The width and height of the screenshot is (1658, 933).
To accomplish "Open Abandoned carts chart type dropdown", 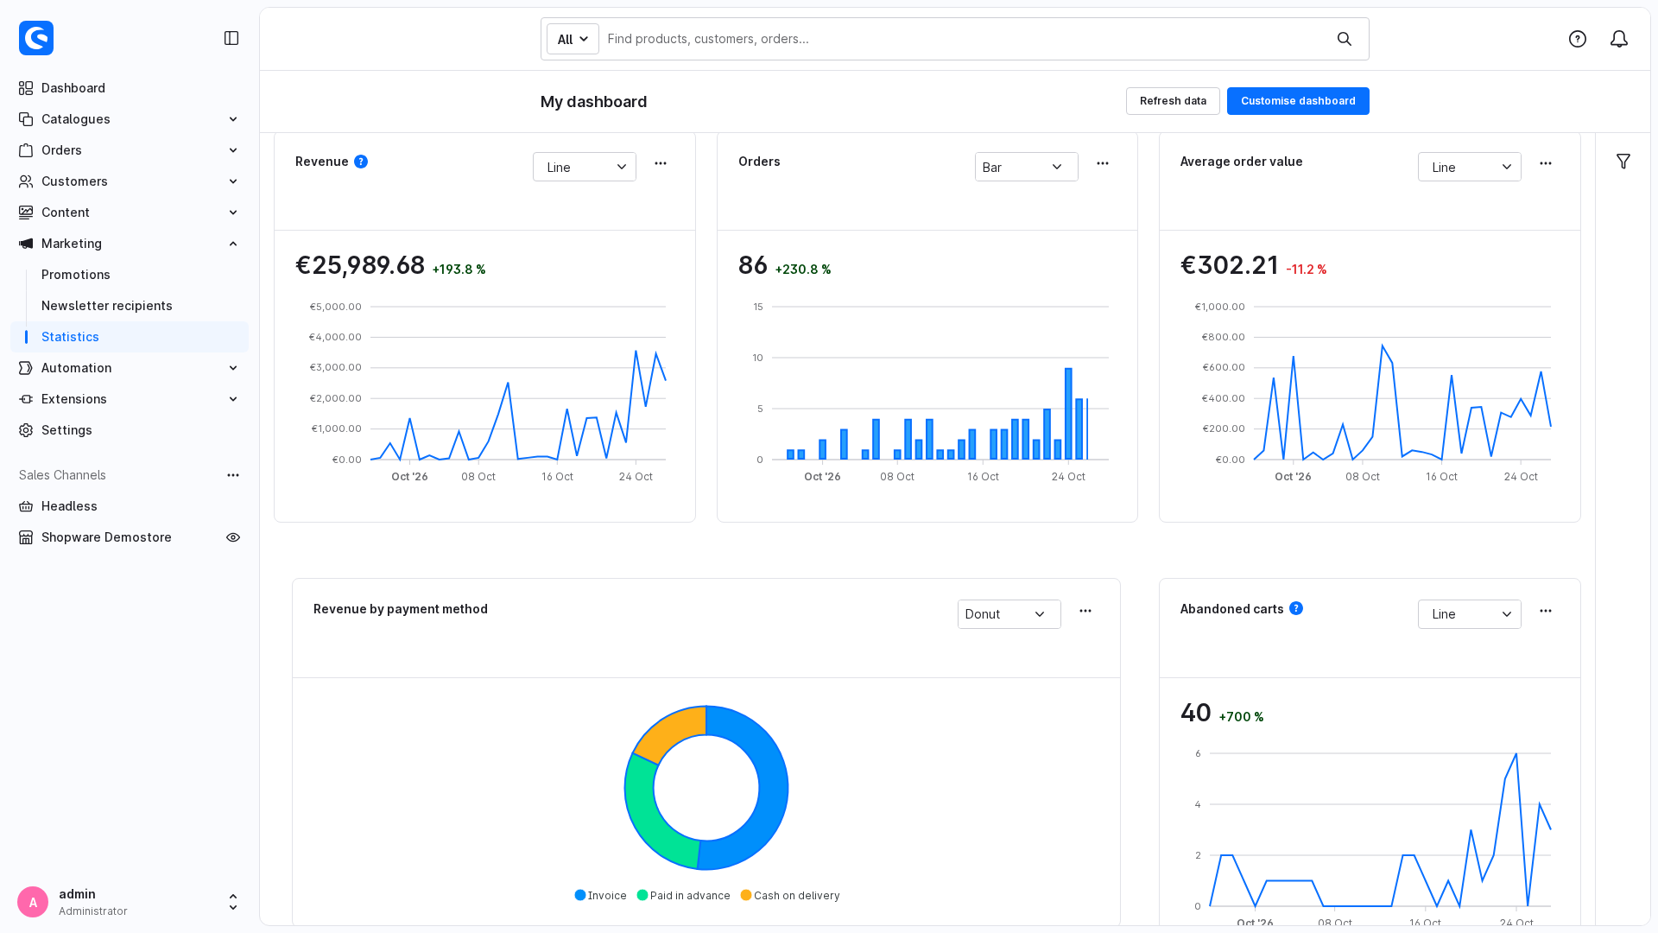I will tap(1470, 614).
